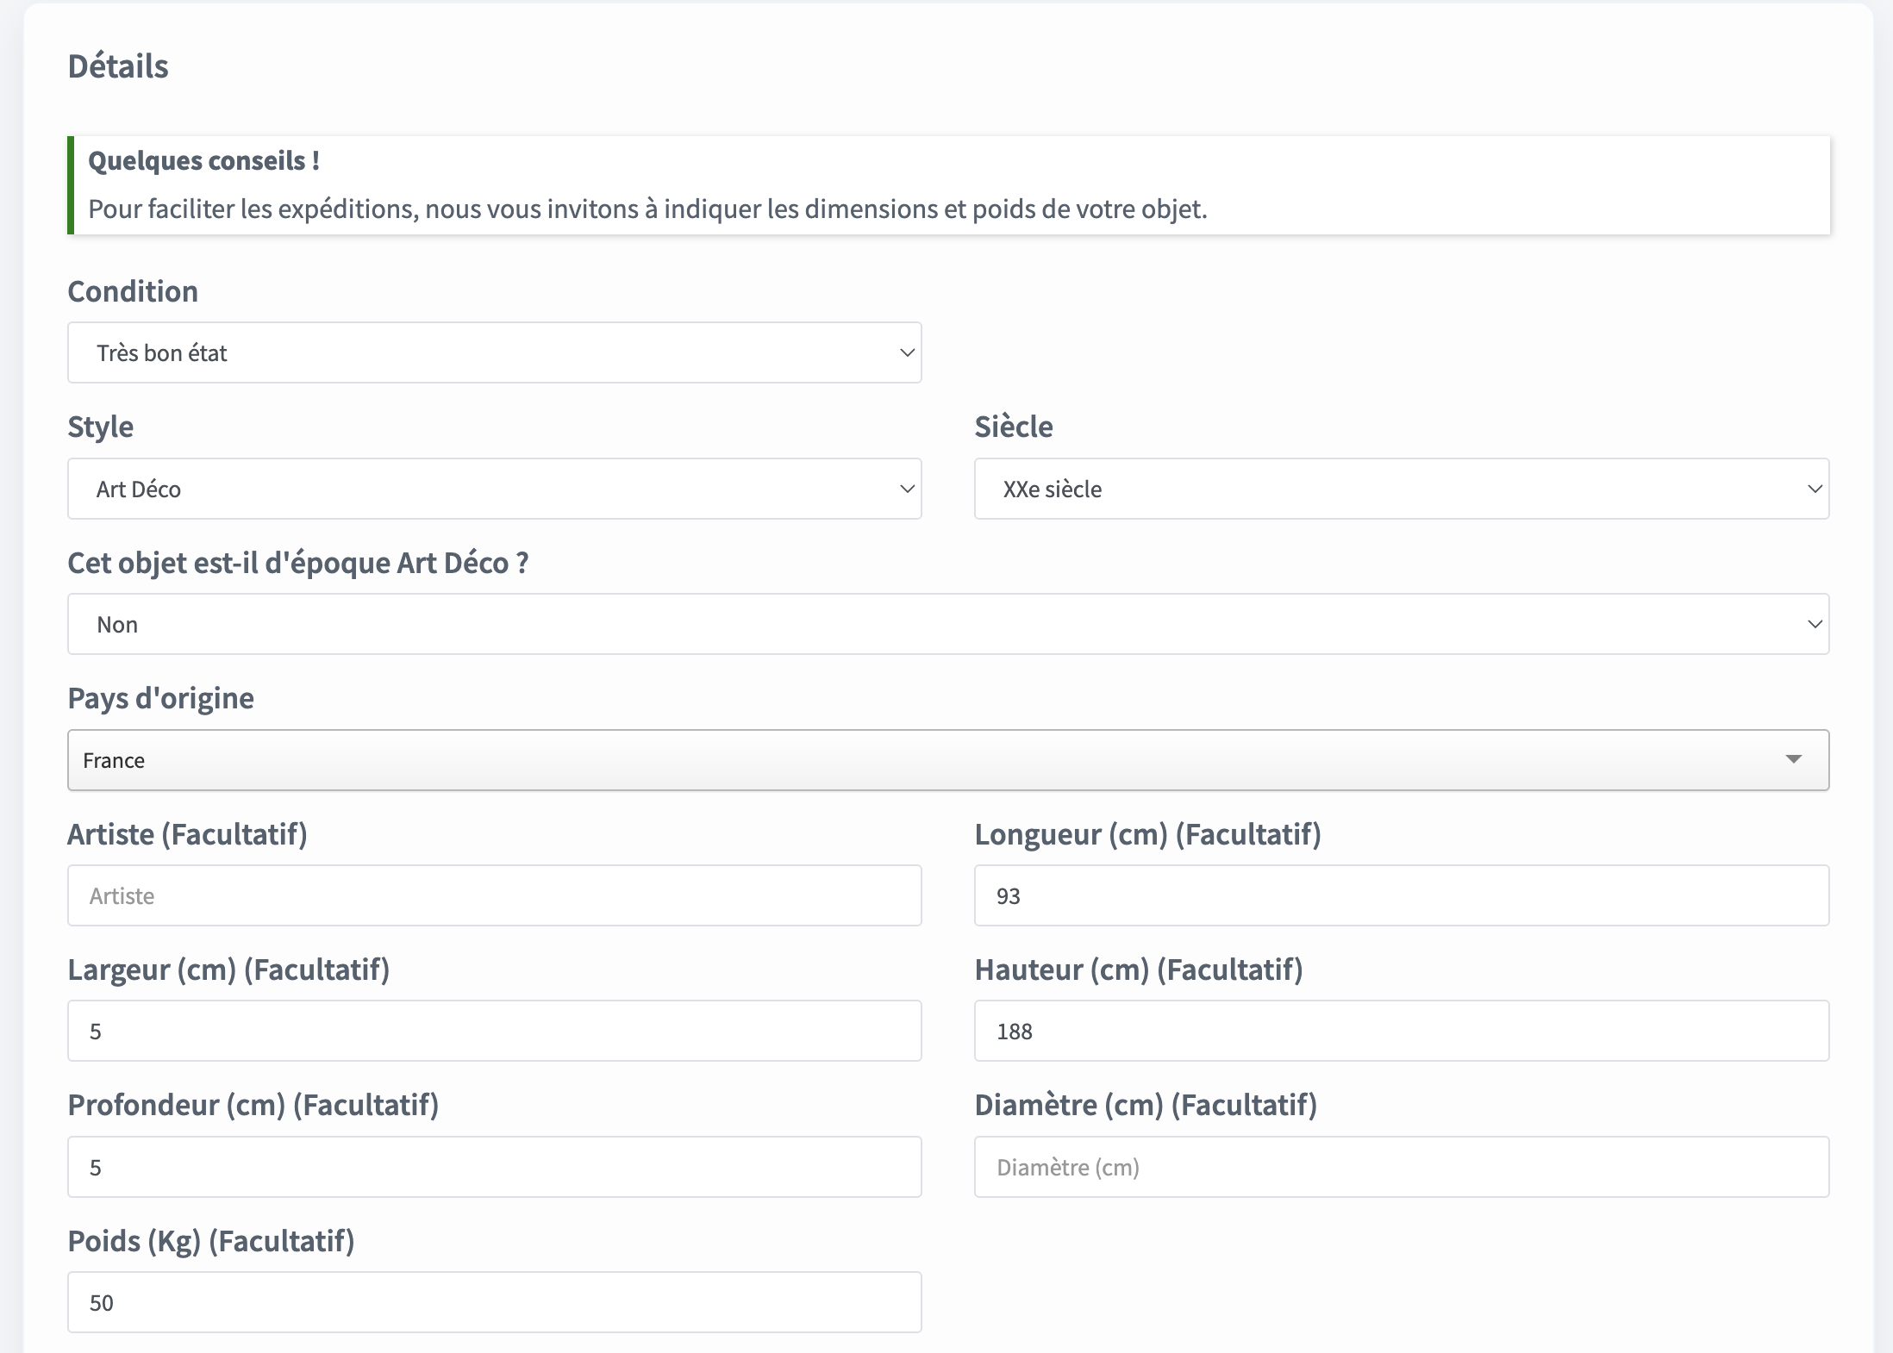
Task: Click the triangle arrow on France selector
Action: tap(1794, 759)
